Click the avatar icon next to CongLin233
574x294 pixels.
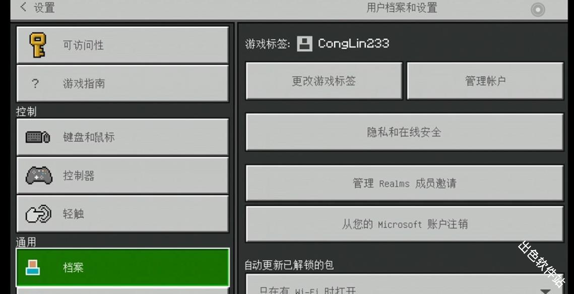coord(304,44)
